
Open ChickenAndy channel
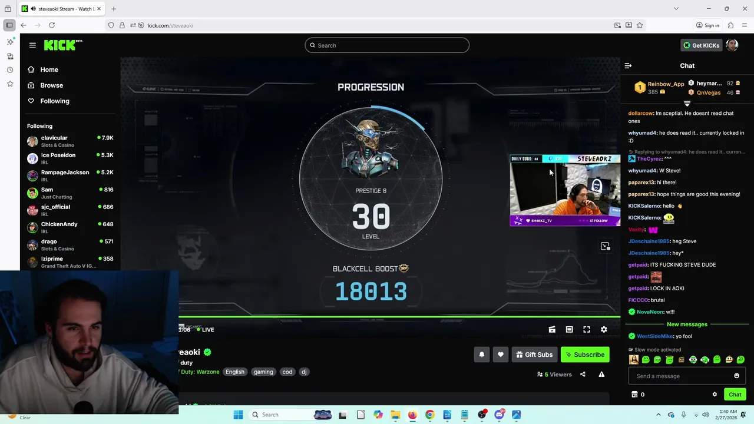pos(70,227)
